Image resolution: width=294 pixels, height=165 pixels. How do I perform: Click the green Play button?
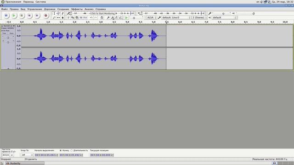click(14, 16)
